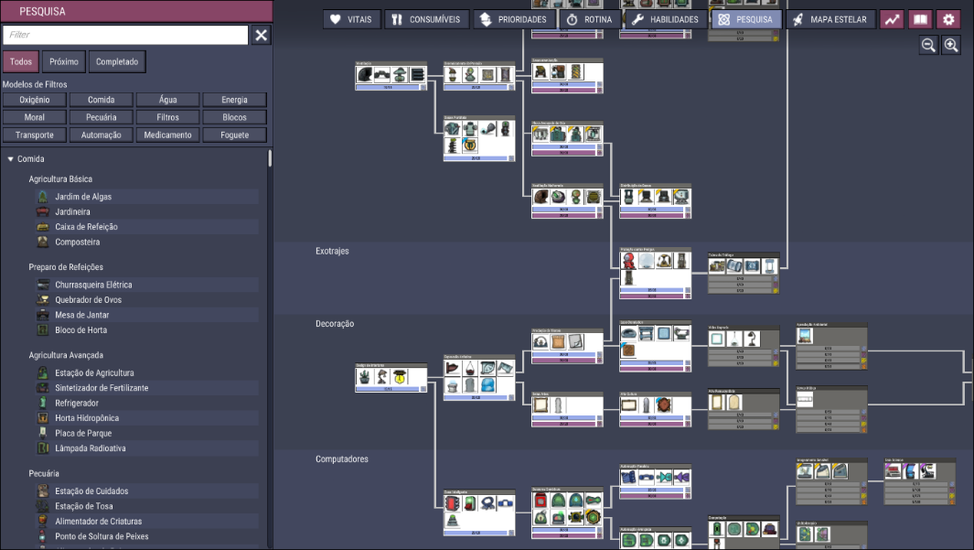Apply the Pecuária filter template
The width and height of the screenshot is (974, 550).
[x=102, y=117]
